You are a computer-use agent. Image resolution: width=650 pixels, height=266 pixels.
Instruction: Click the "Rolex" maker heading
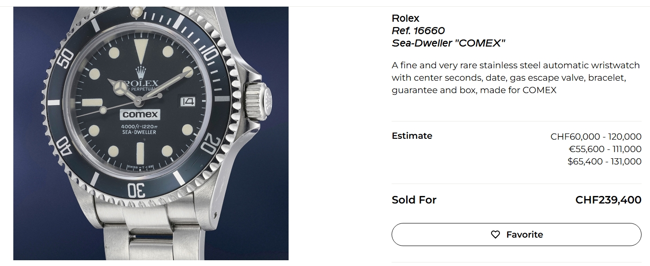405,18
